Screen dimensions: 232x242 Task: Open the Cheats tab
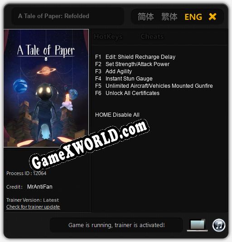coord(152,37)
